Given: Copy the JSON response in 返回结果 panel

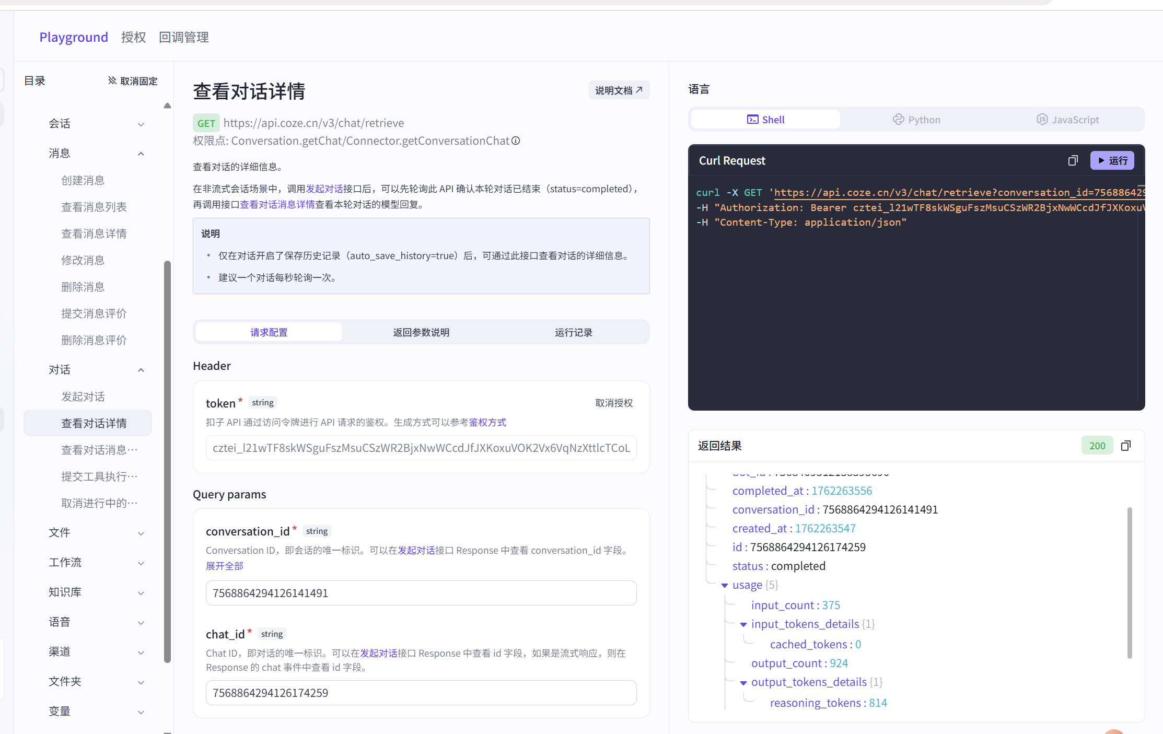Looking at the screenshot, I should coord(1126,445).
